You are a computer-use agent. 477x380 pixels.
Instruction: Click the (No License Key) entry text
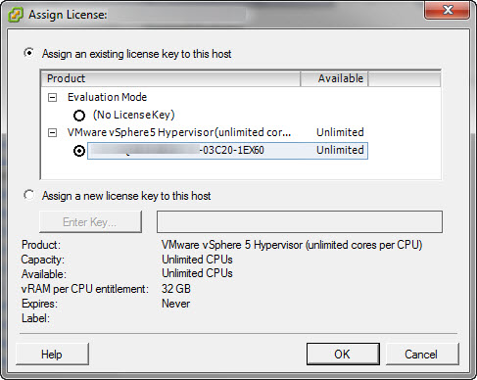tap(134, 115)
